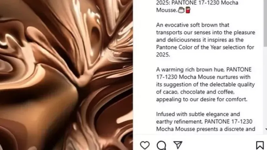The image size is (267, 150).
Task: Click the Mocha Mousse chocolate swirl image
Action: click(66, 75)
